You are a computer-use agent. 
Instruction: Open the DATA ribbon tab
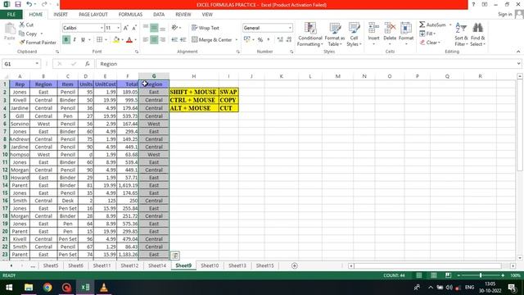(x=159, y=15)
